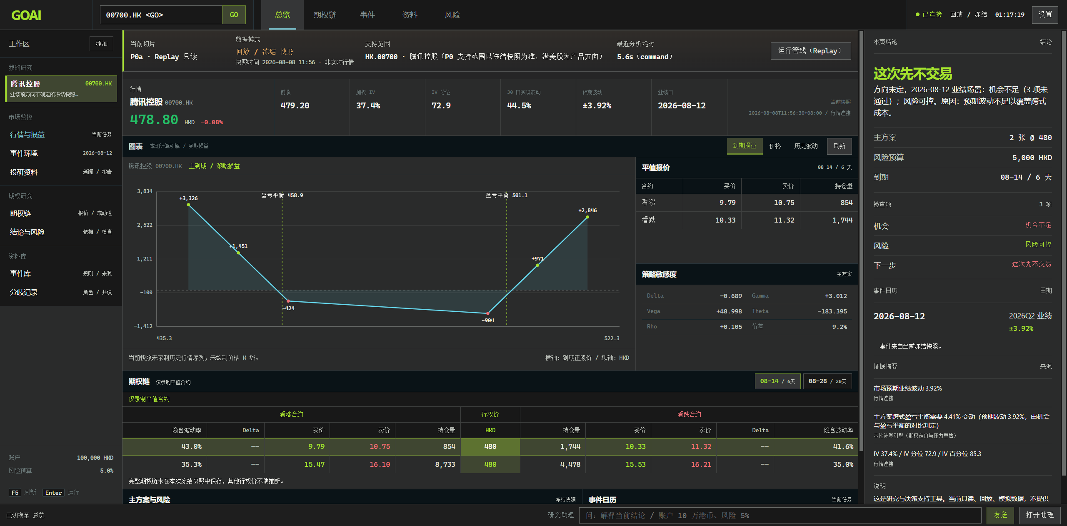Open 设置 settings button

1045,15
